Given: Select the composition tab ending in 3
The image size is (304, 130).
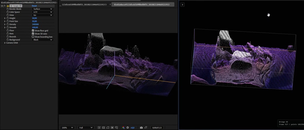Looking at the screenshot, I should pyautogui.click(x=84, y=4).
